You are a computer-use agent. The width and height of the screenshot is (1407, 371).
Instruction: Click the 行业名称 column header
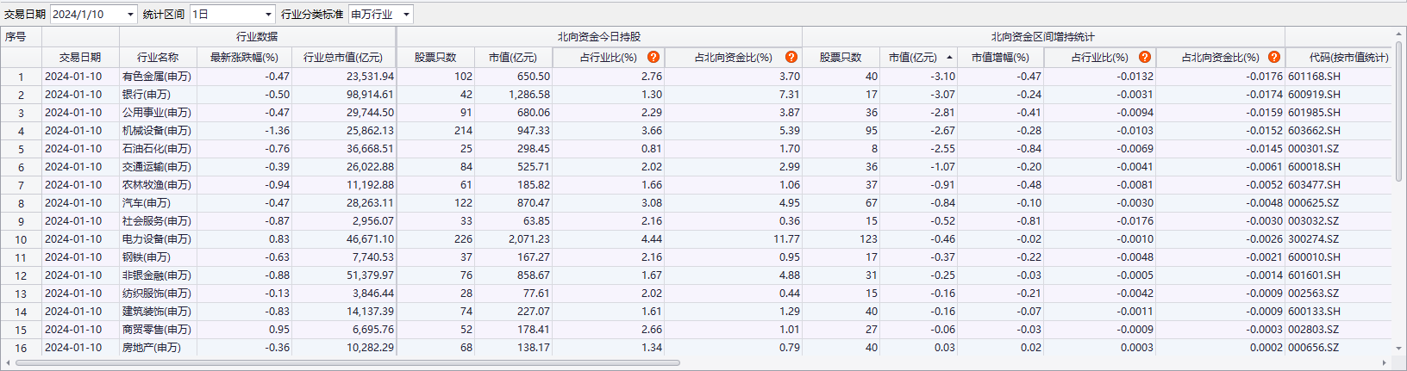click(x=158, y=58)
